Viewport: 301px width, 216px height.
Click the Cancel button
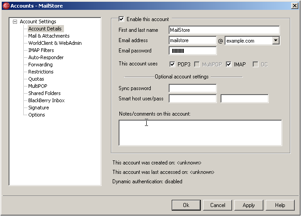217,205
